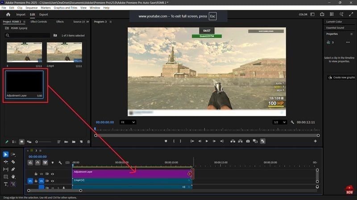Image resolution: width=357 pixels, height=200 pixels.
Task: Select the Selection tool
Action: pyautogui.click(x=6, y=154)
